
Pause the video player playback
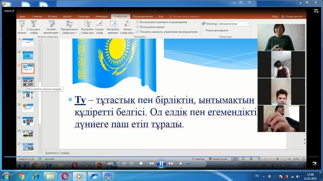pos(161,164)
